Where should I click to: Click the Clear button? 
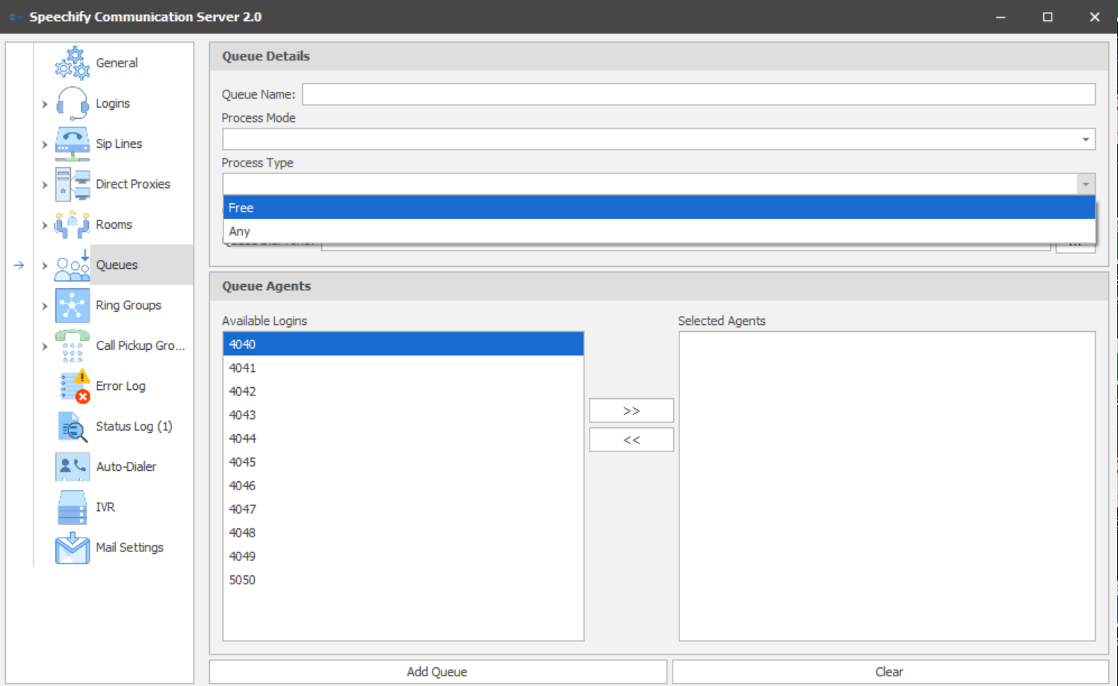[890, 672]
